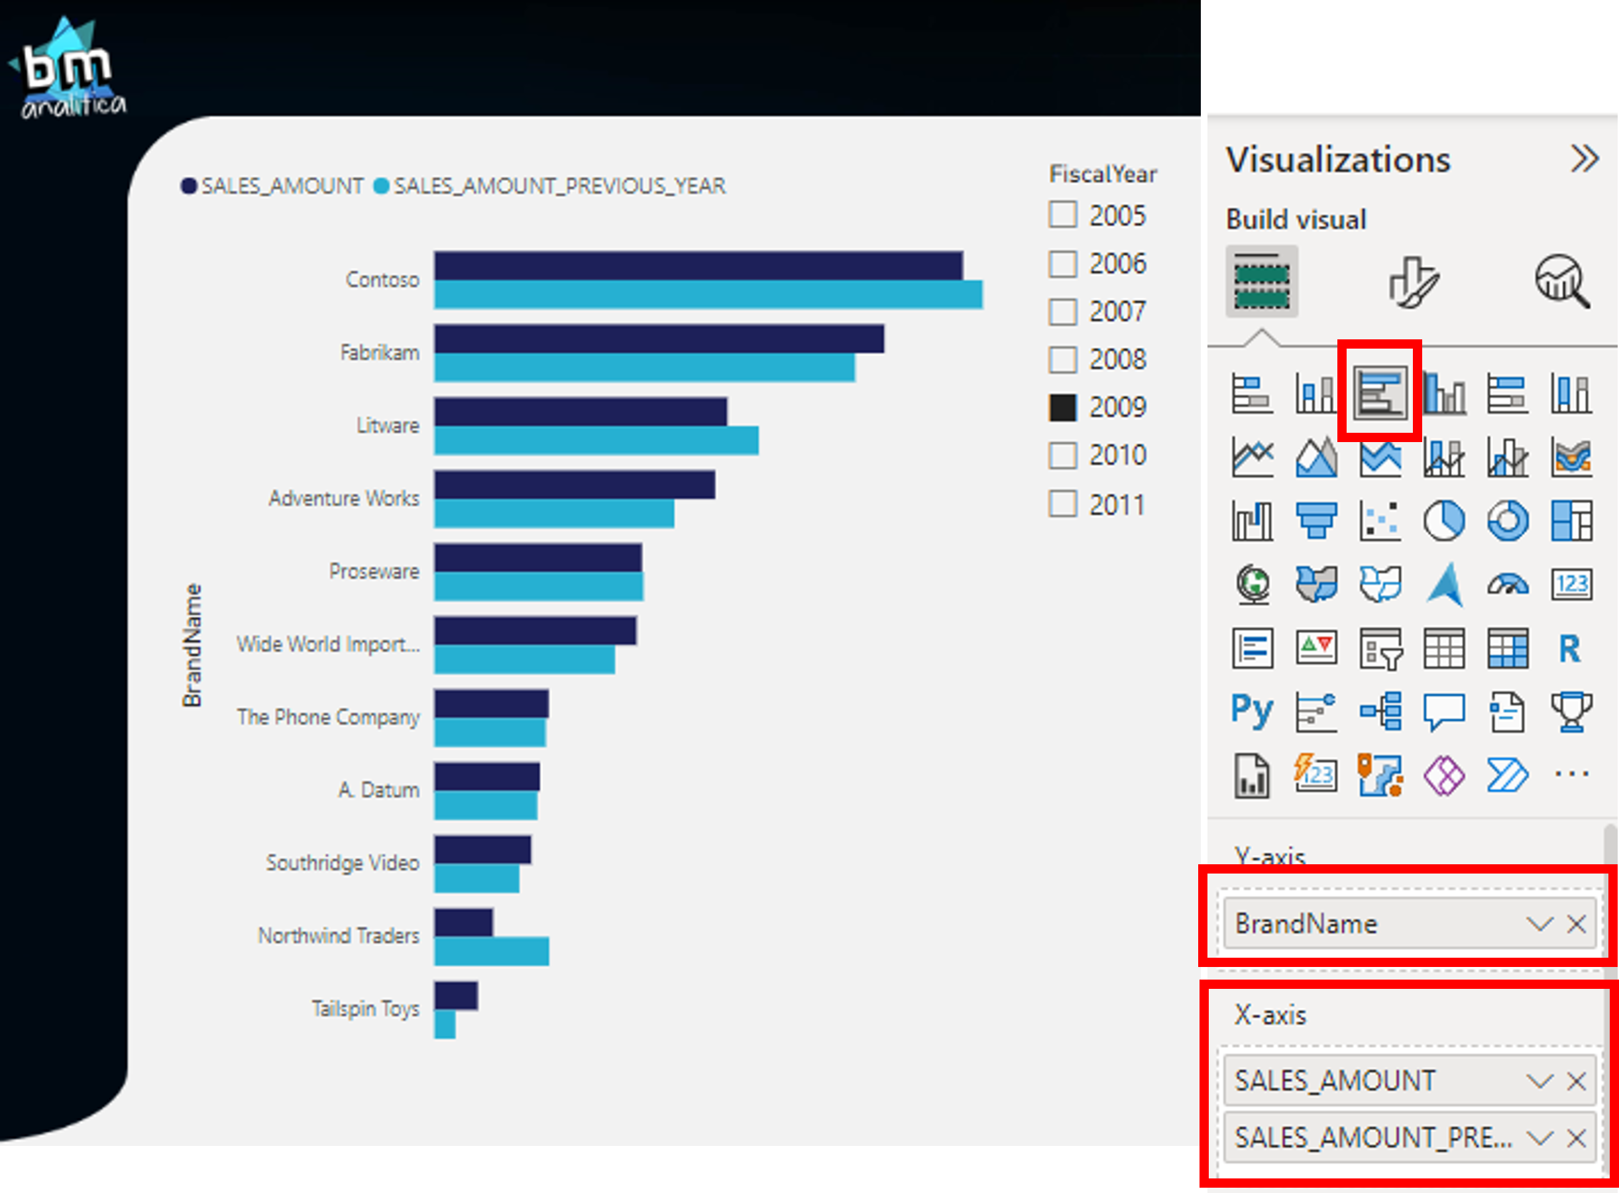
Task: Open the BrandName field dropdown
Action: (x=1539, y=924)
